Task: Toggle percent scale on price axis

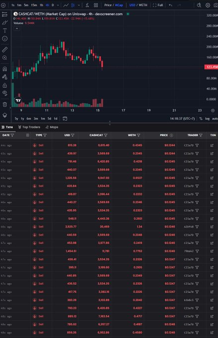Action: click(201, 119)
